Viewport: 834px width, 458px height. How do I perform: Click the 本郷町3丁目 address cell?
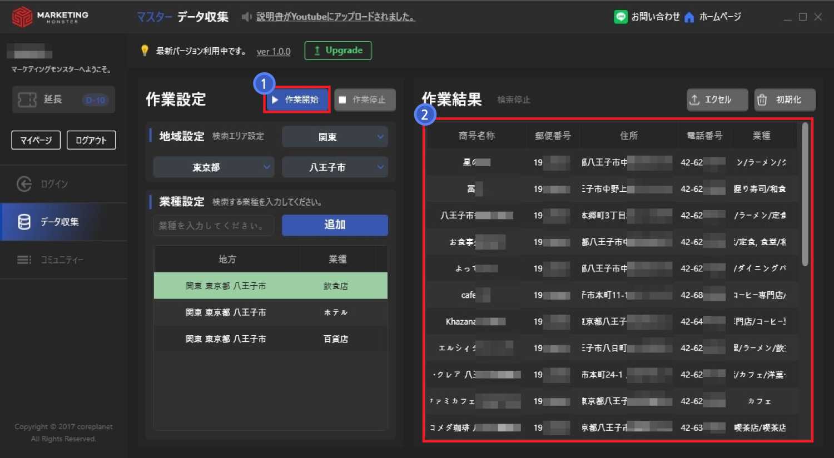[628, 215]
